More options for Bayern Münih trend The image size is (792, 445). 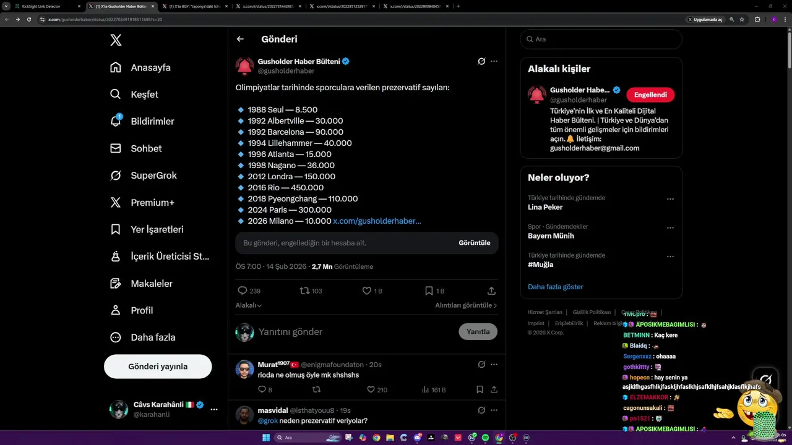pyautogui.click(x=670, y=227)
